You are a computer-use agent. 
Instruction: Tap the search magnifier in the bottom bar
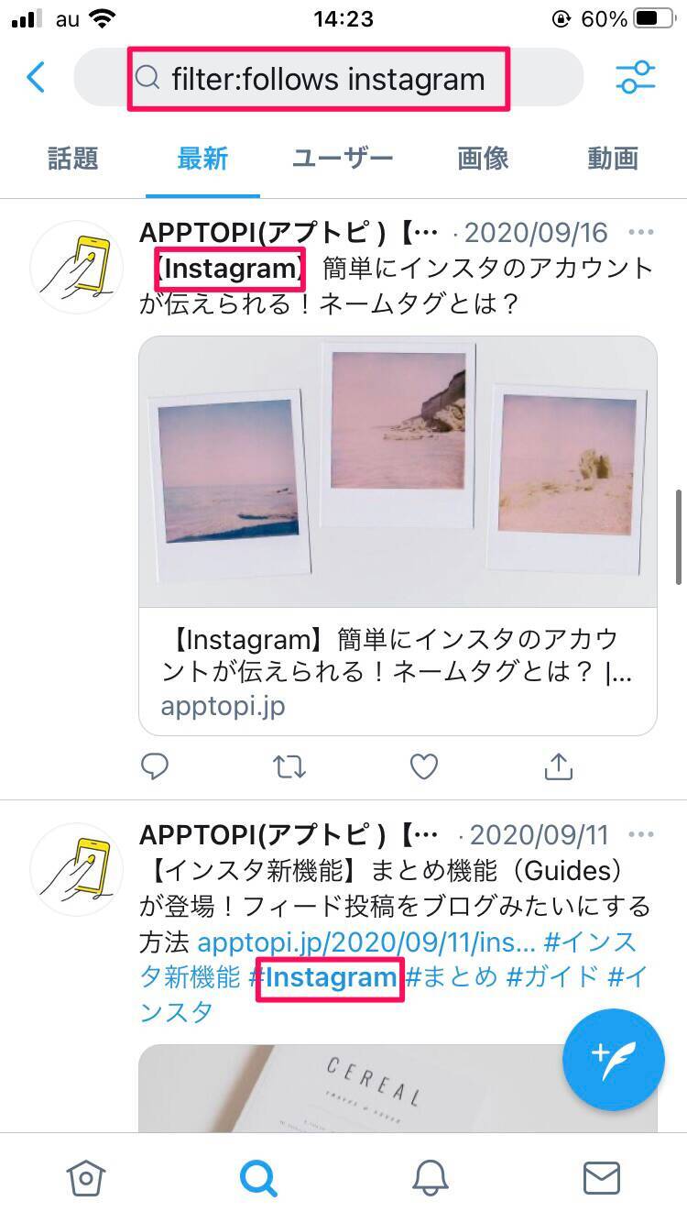click(258, 1178)
